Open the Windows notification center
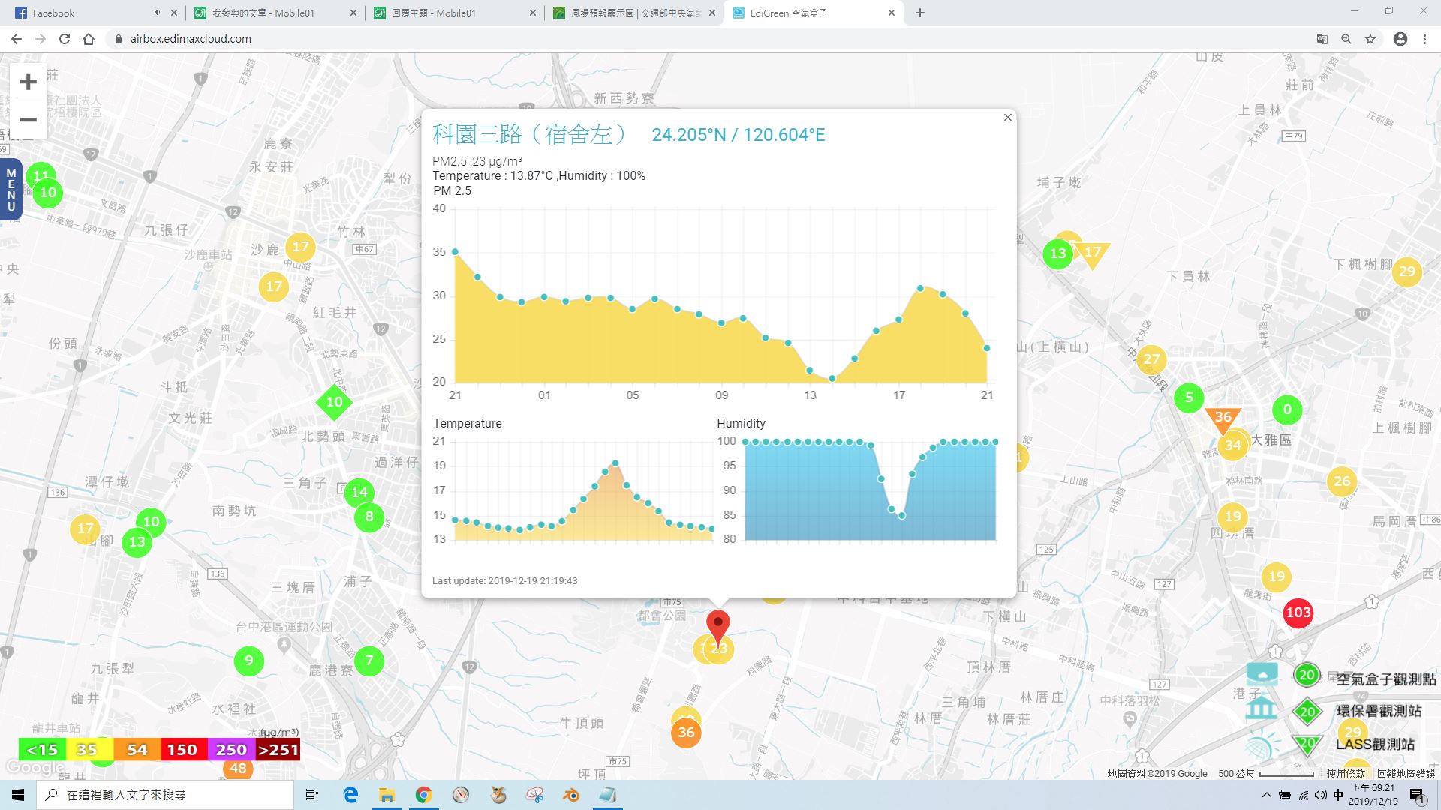 (x=1417, y=795)
